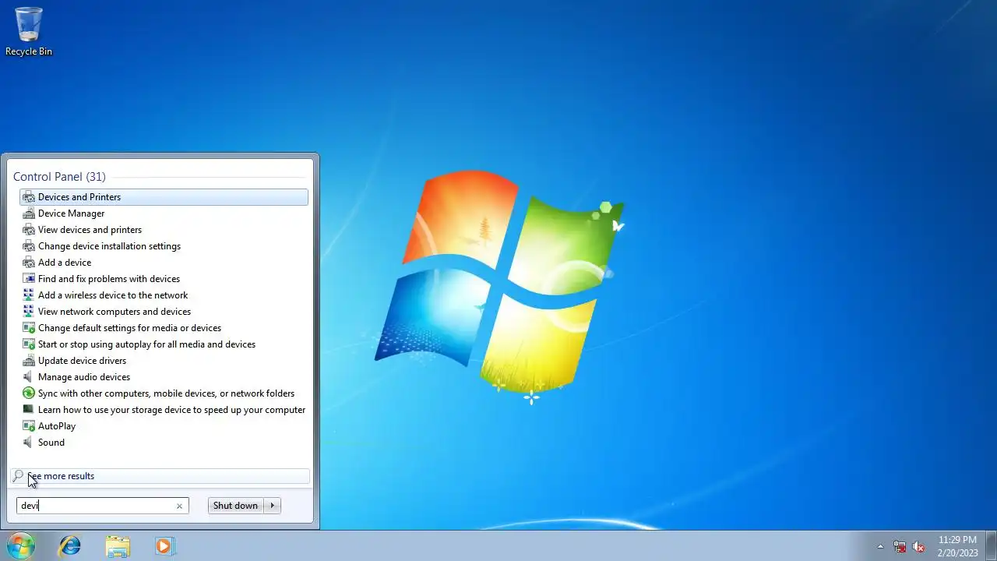Open View network computers and devices
Screen dimensions: 997x561
(x=164, y=312)
